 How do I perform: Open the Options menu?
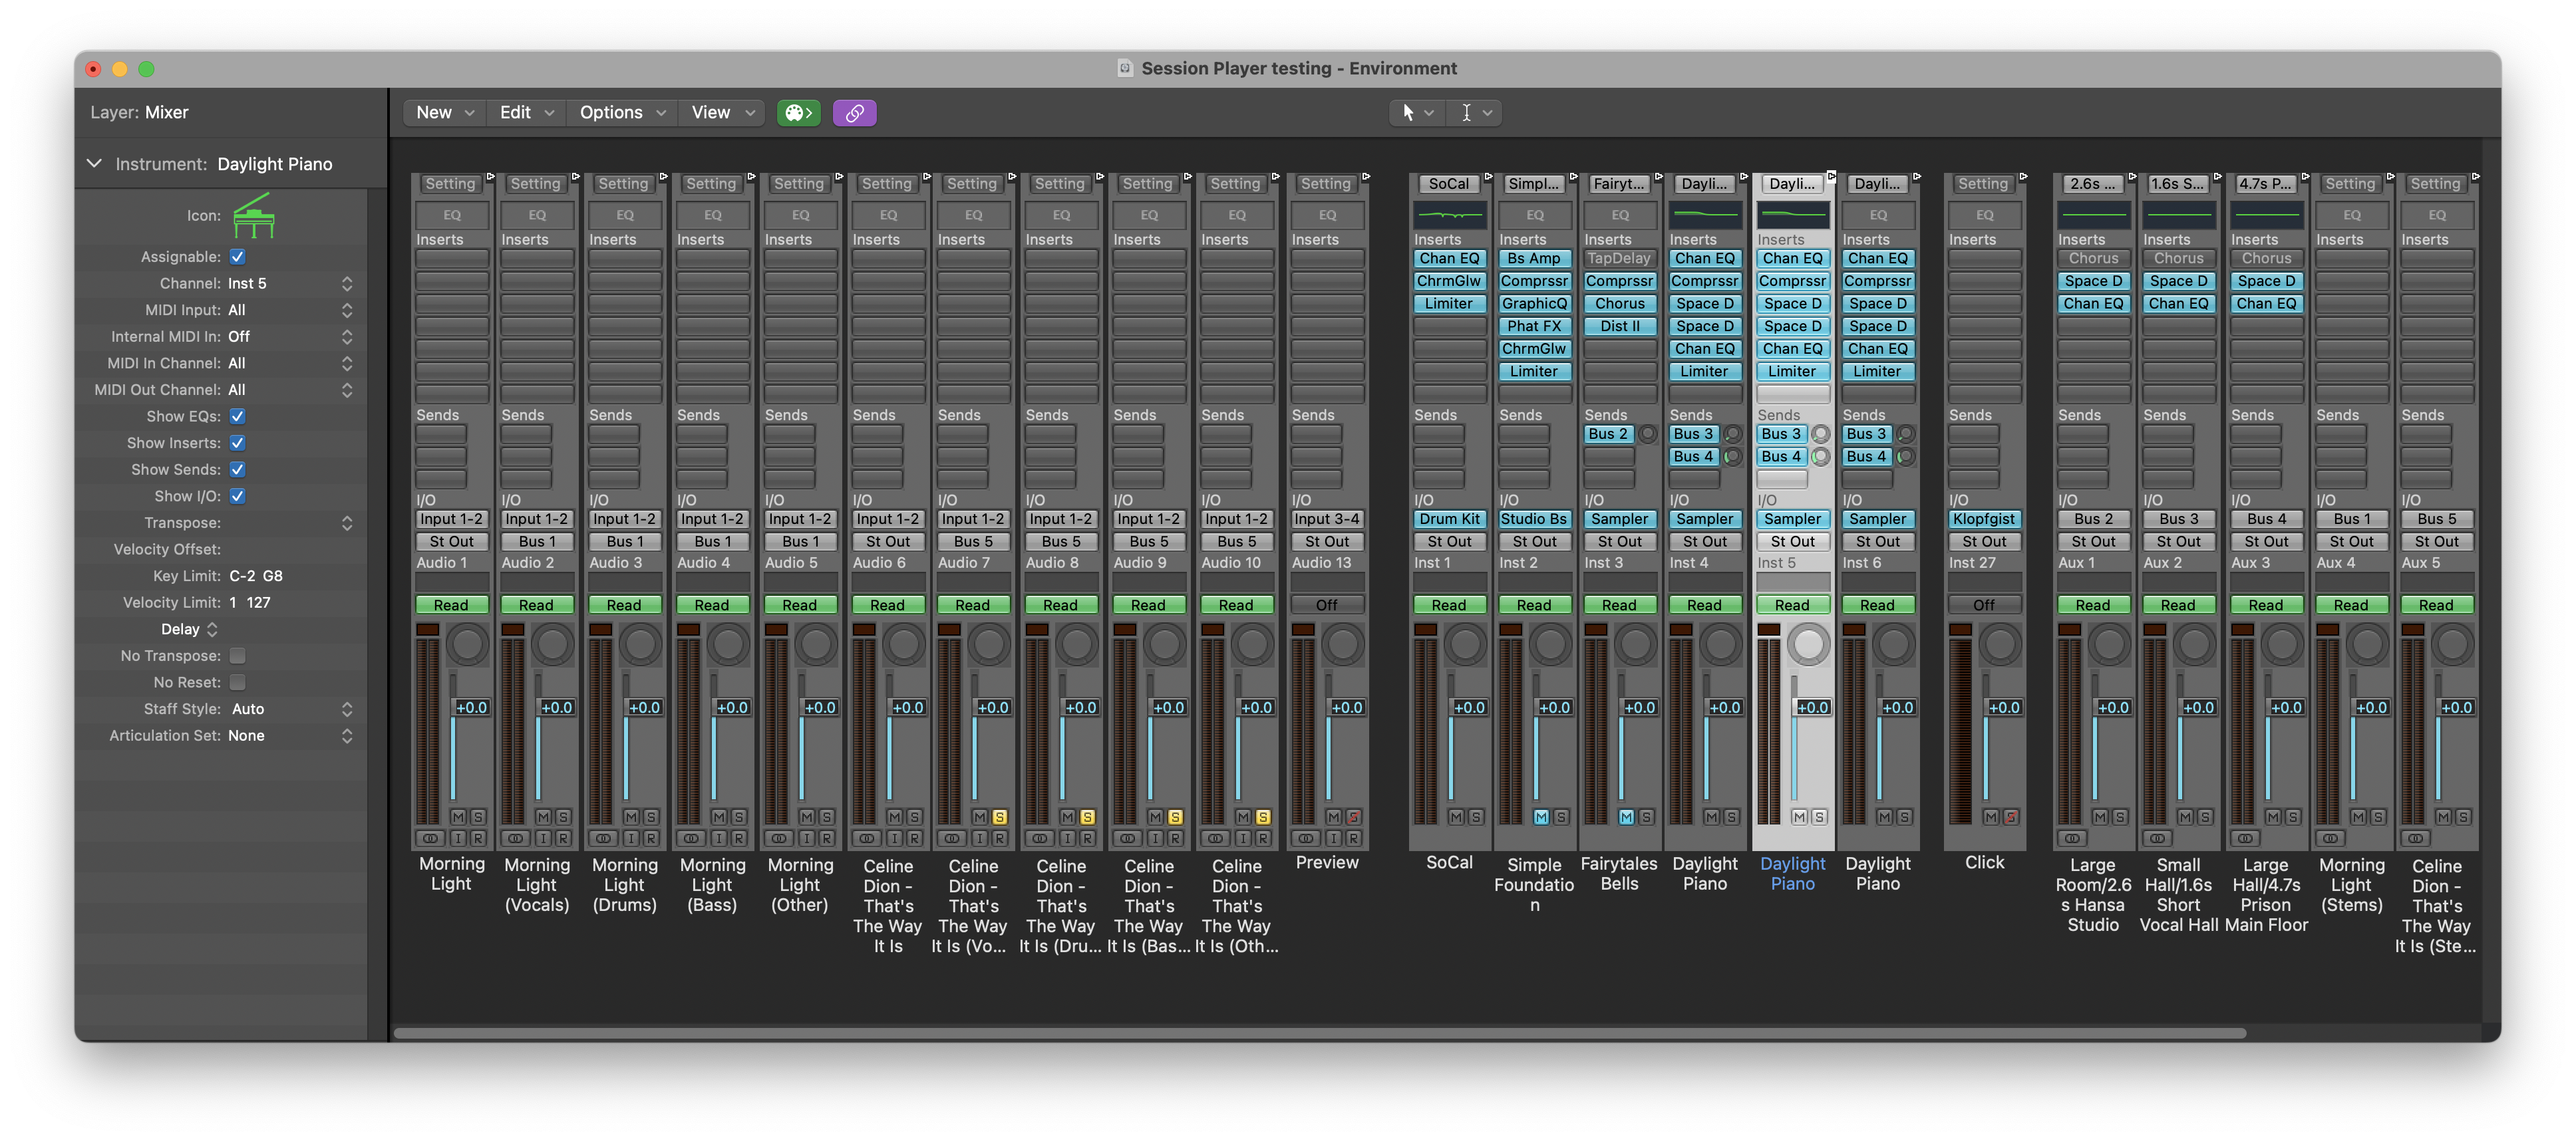tap(621, 113)
